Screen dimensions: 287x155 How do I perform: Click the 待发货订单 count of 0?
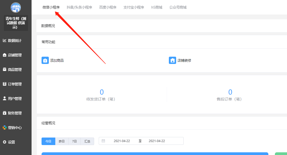click(x=102, y=92)
